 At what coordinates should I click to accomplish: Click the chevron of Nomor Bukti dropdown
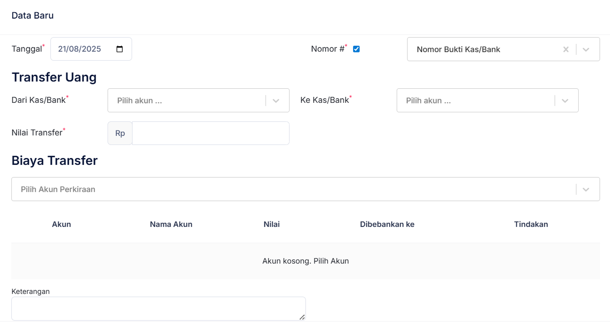(x=586, y=49)
